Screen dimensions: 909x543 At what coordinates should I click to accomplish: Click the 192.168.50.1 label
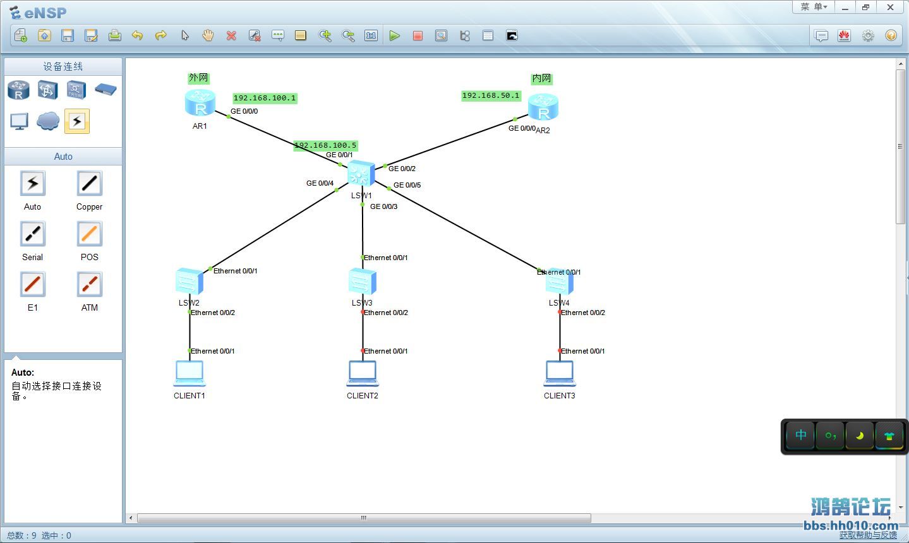(491, 95)
